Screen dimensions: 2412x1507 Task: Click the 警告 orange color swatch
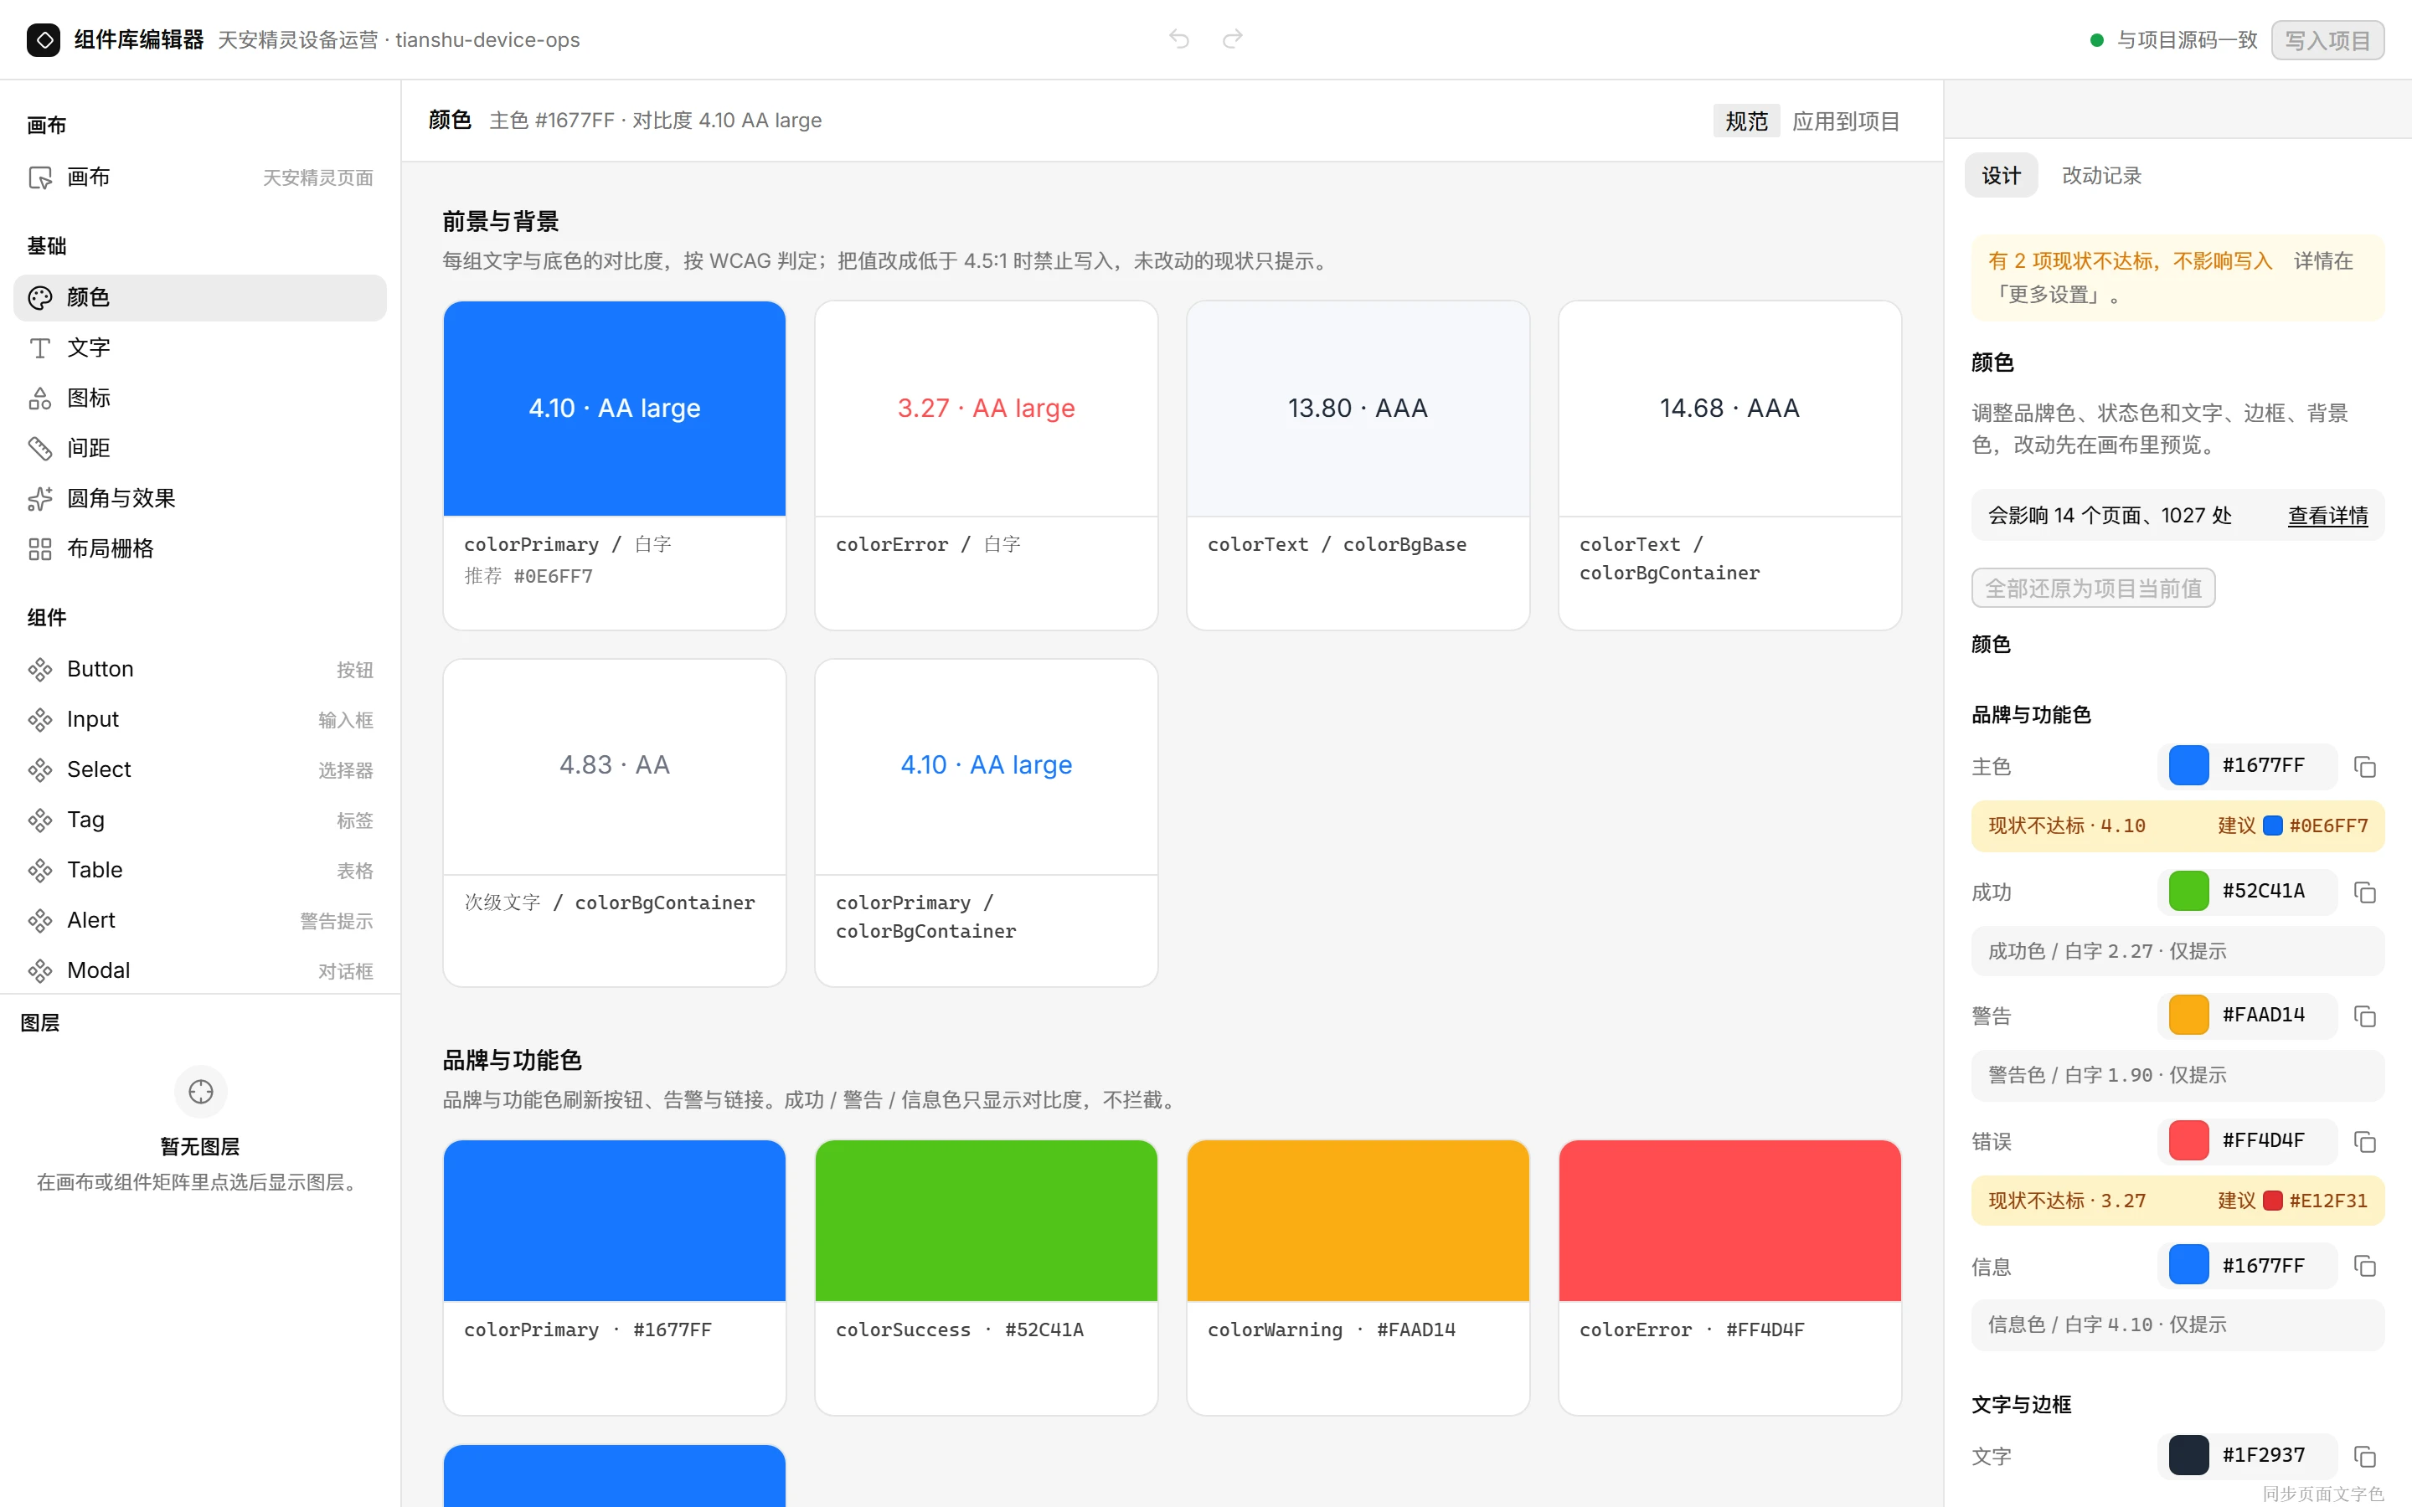tap(2188, 1015)
